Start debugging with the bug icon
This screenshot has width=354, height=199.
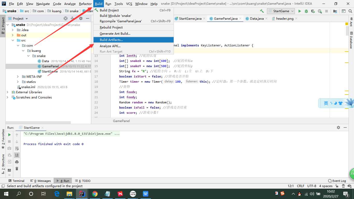(306, 11)
